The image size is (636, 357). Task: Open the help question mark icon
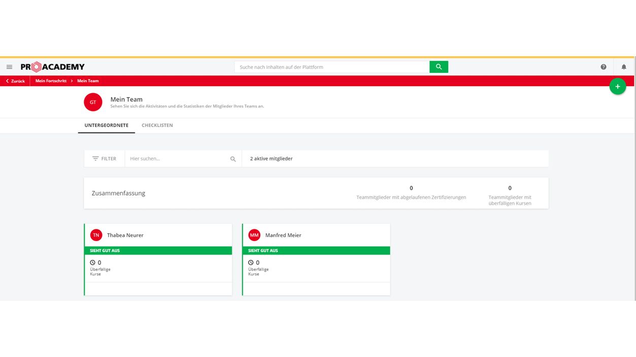click(x=604, y=67)
